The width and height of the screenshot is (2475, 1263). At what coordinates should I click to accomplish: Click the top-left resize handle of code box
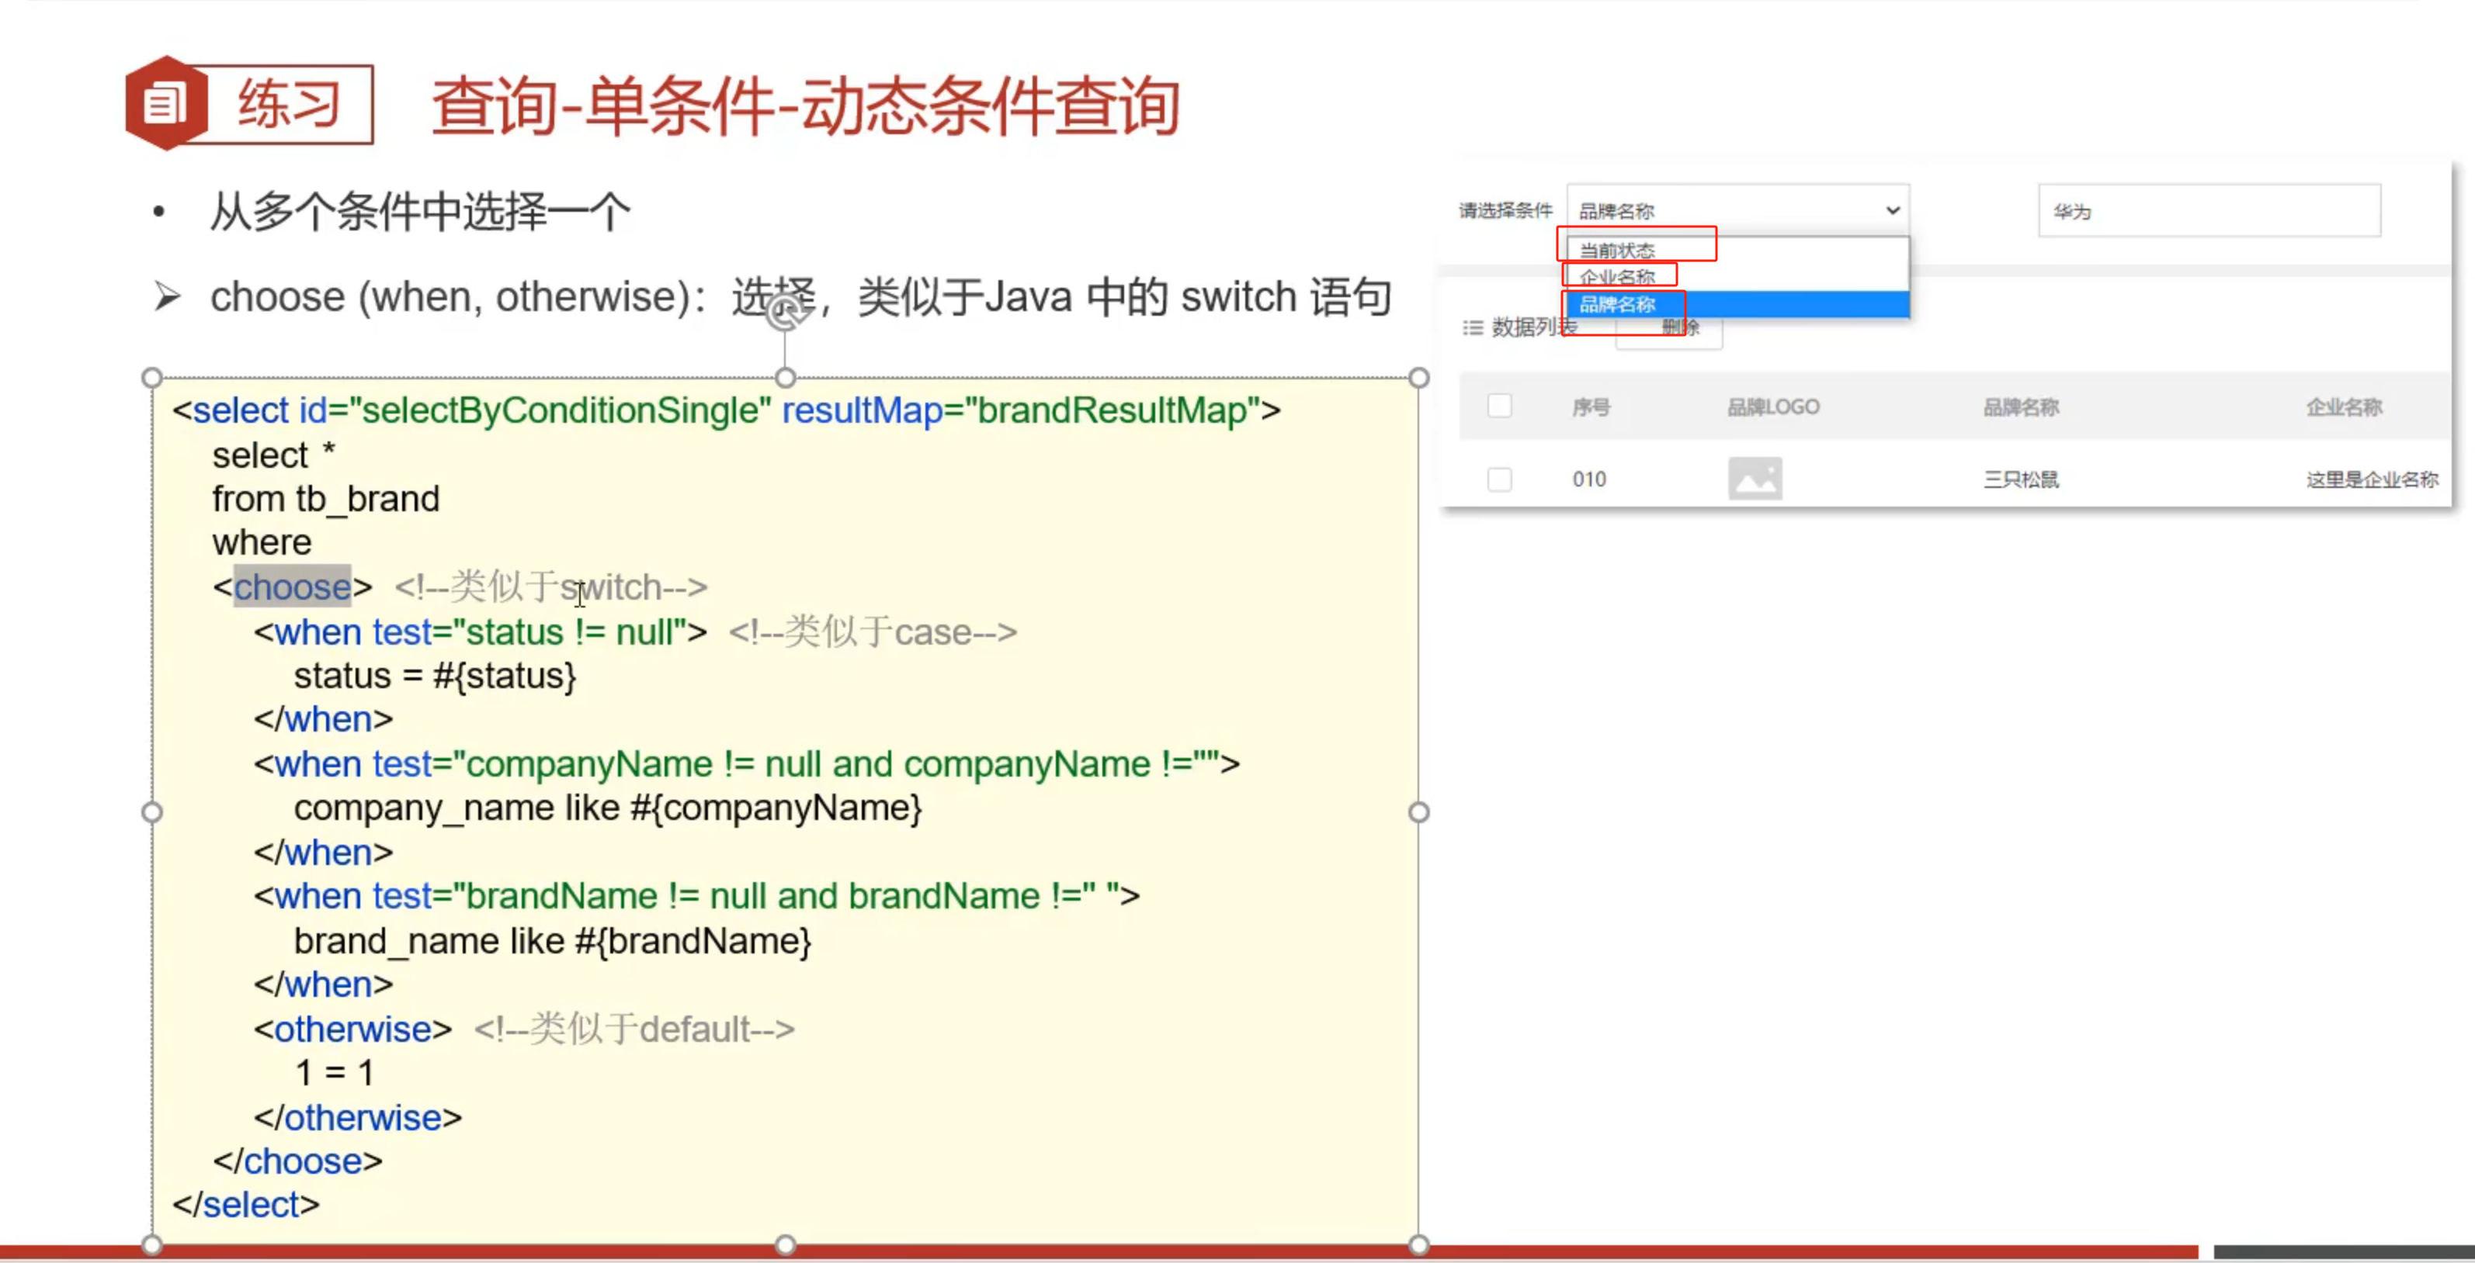pyautogui.click(x=152, y=378)
